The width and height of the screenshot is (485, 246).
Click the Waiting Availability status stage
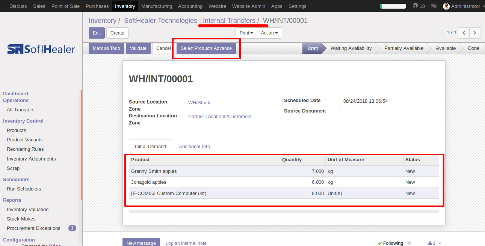coord(351,48)
